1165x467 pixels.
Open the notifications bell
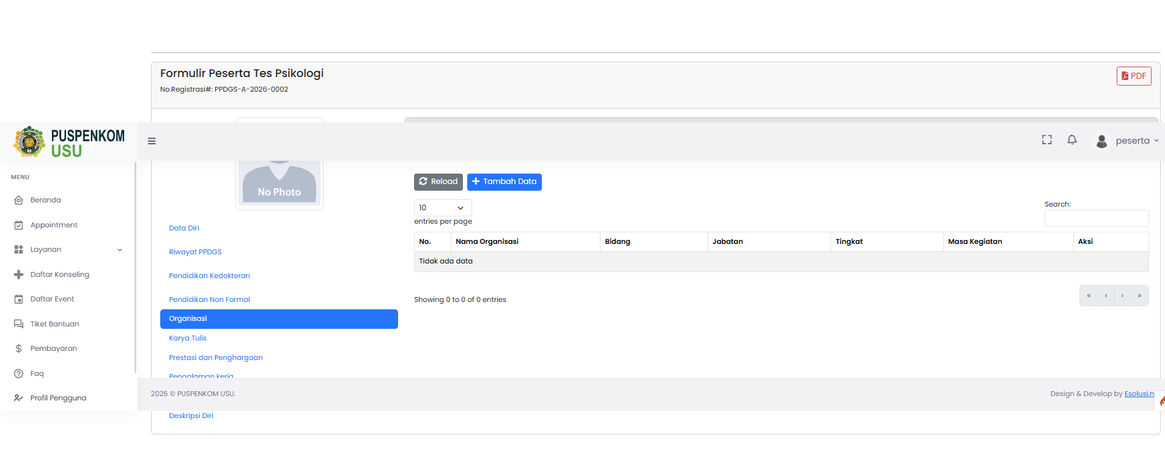click(x=1072, y=140)
